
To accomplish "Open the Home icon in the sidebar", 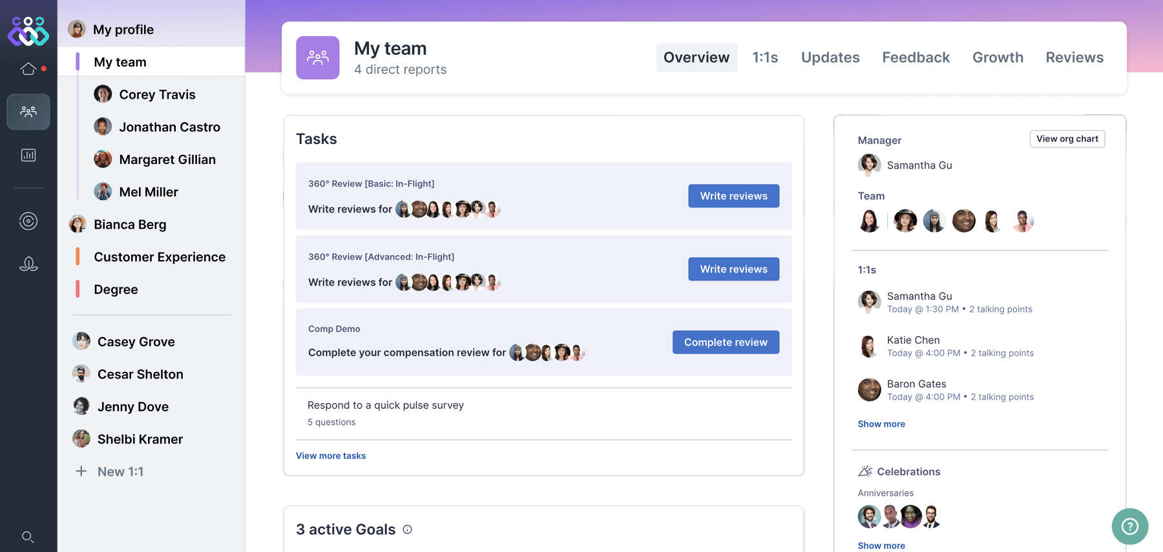I will pos(28,68).
